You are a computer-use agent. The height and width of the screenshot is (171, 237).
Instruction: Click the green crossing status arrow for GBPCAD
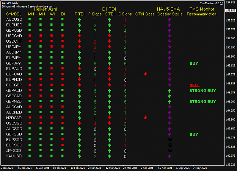point(170,96)
